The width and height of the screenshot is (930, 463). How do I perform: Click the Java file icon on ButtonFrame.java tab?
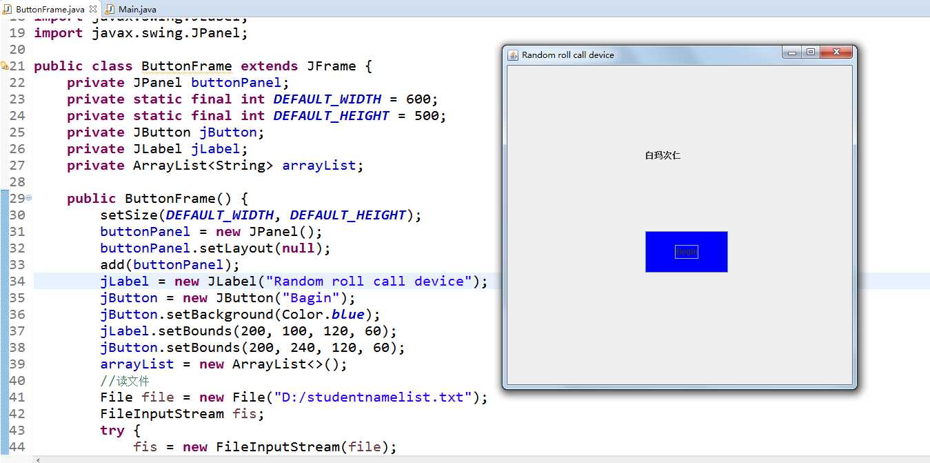8,9
